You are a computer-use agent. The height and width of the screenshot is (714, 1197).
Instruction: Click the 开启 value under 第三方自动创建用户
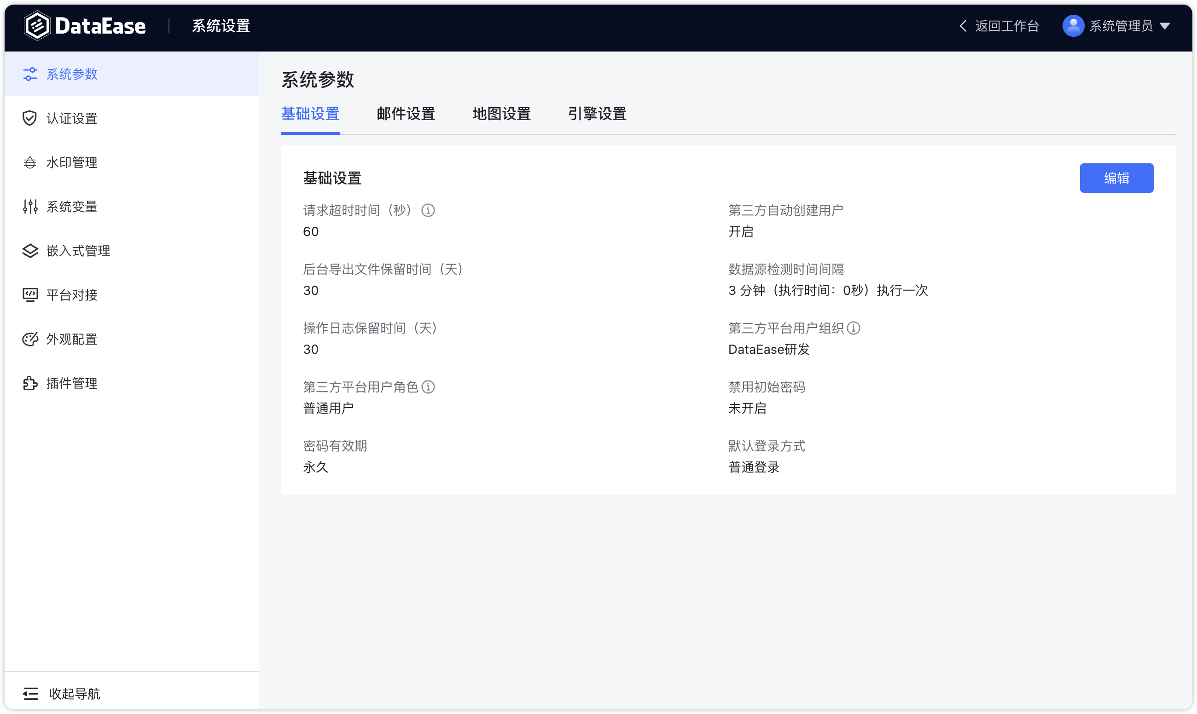point(741,231)
